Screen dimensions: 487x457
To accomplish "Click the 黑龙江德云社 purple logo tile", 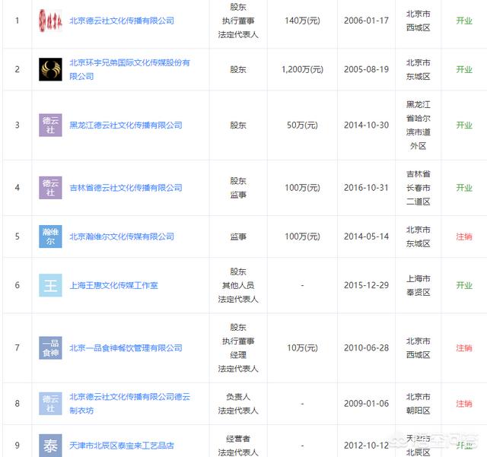I will pyautogui.click(x=50, y=125).
